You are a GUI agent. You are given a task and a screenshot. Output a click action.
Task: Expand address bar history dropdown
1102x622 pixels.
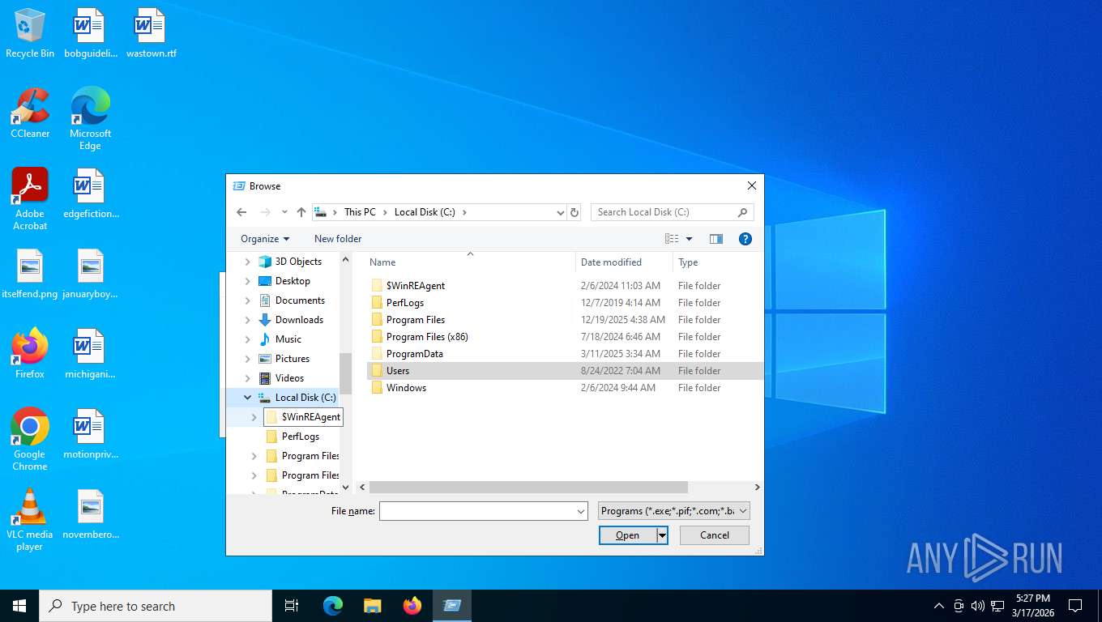click(x=560, y=212)
